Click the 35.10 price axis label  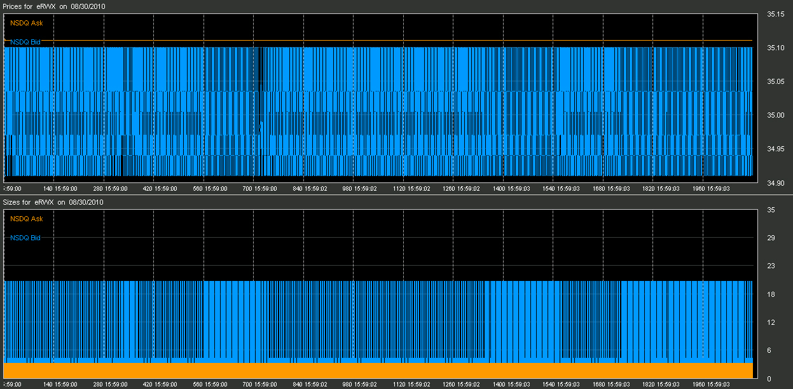[776, 48]
